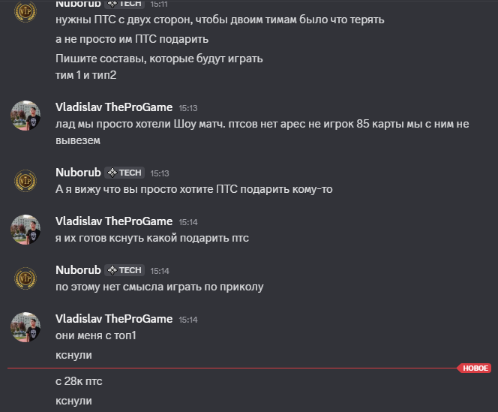Click the TECH tag on Nuborub's 15:13 message
This screenshot has height=412, width=498.
[x=124, y=173]
